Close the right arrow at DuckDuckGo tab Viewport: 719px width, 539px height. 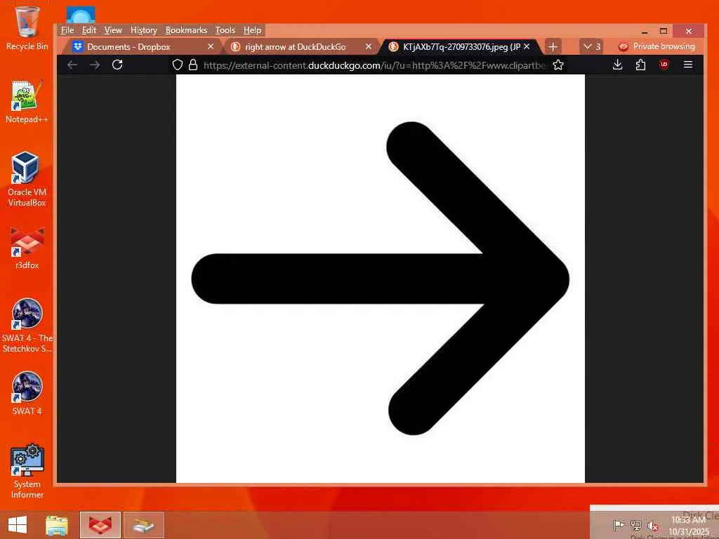(368, 46)
